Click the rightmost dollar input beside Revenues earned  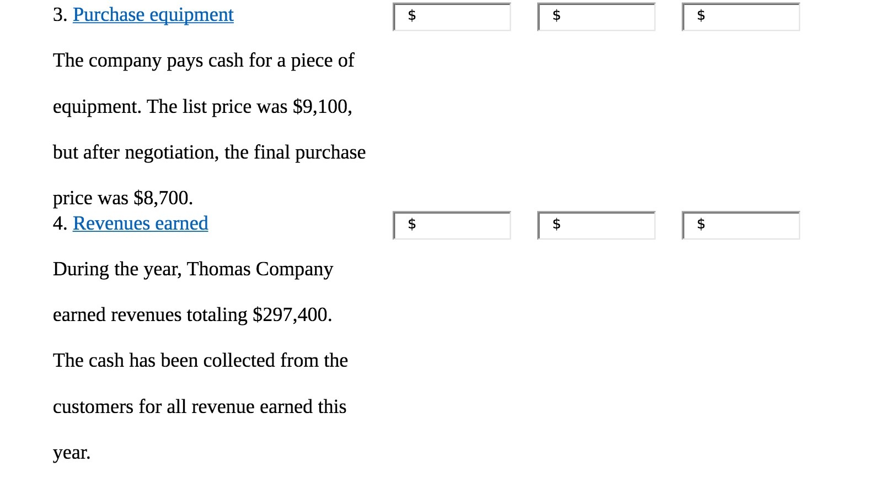tap(741, 225)
